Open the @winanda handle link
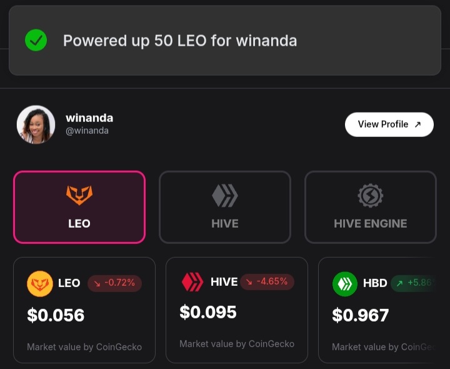Image resolution: width=450 pixels, height=369 pixels. [87, 131]
